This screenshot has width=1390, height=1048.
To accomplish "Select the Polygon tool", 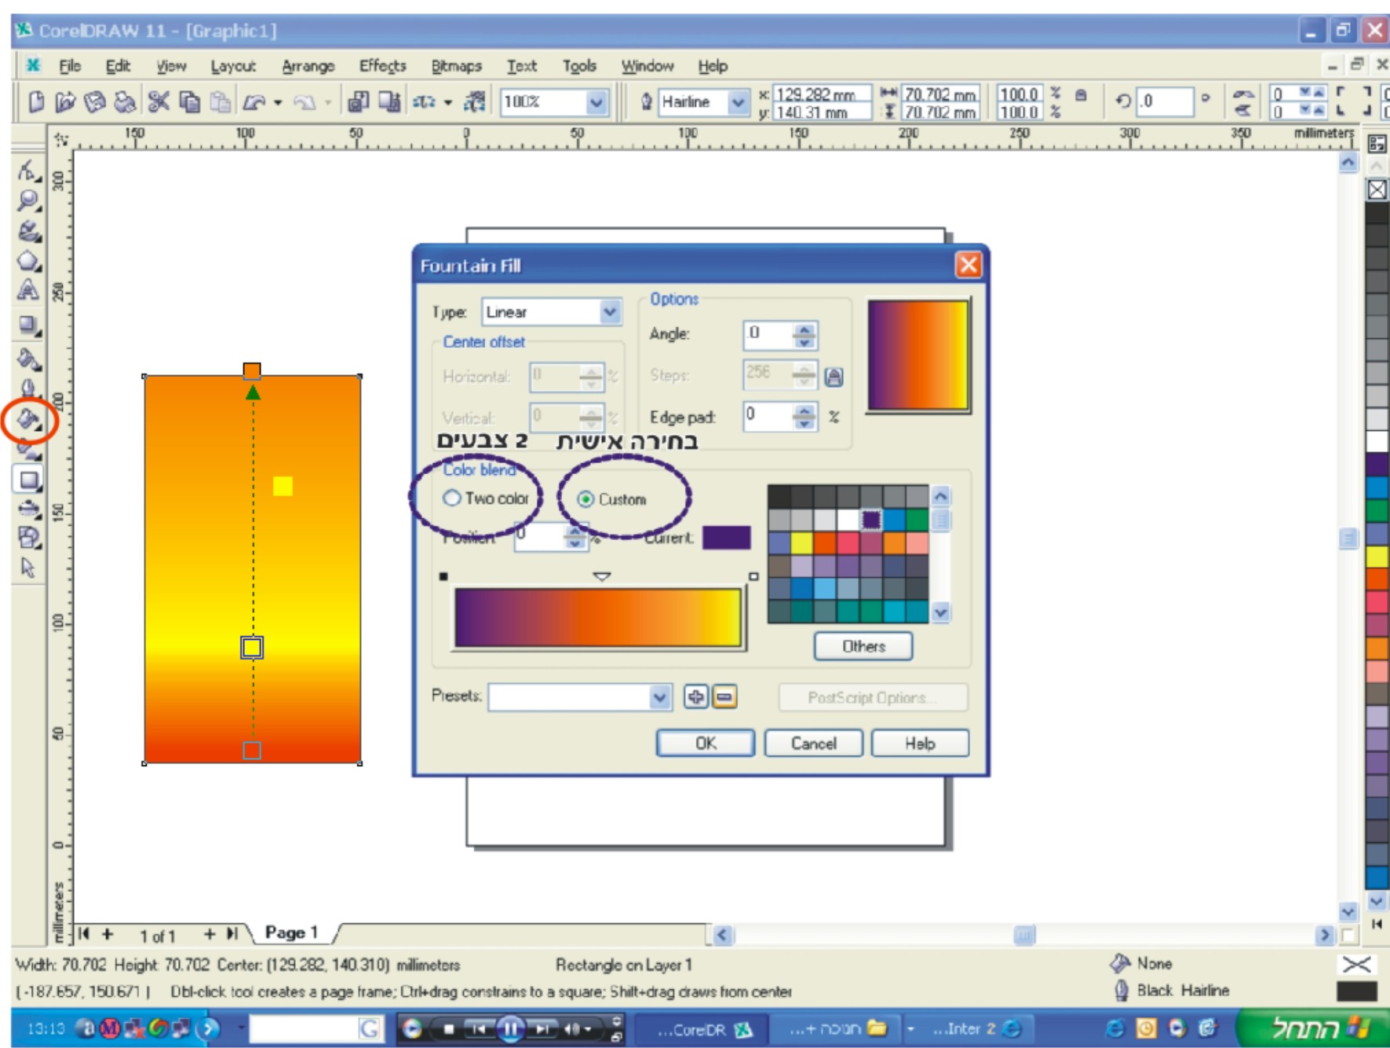I will pyautogui.click(x=28, y=261).
